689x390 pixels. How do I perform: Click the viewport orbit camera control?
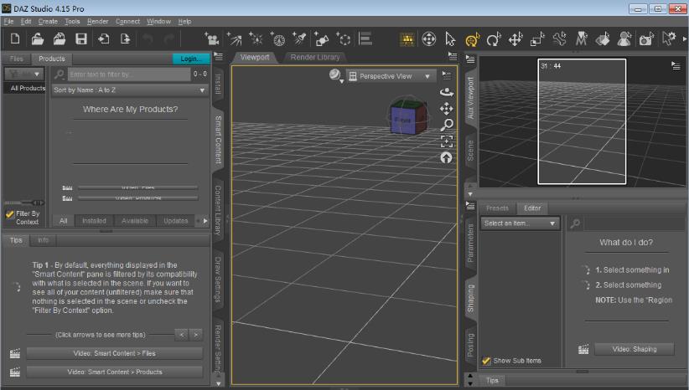click(447, 92)
